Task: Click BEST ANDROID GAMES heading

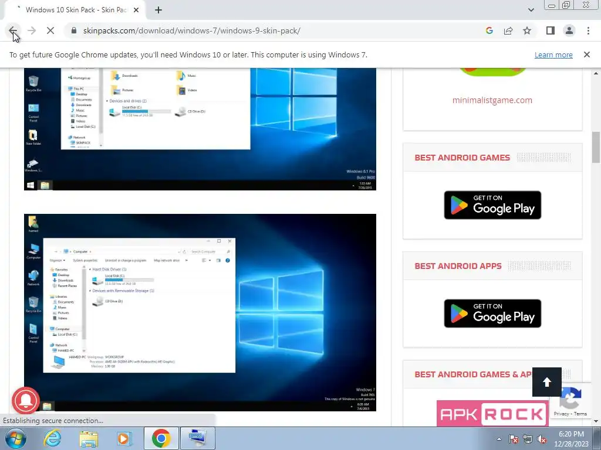Action: 462,158
